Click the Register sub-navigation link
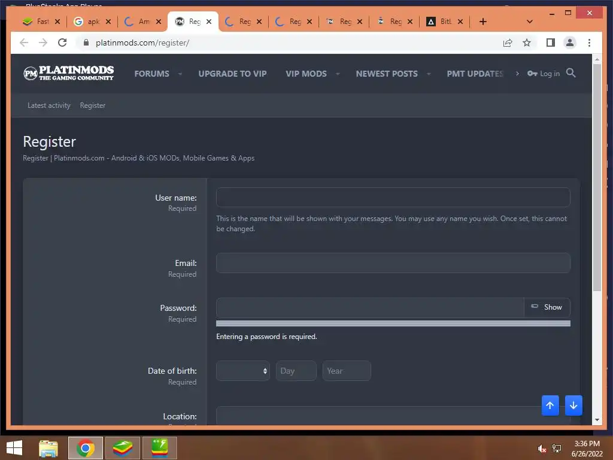The image size is (613, 460). [93, 105]
